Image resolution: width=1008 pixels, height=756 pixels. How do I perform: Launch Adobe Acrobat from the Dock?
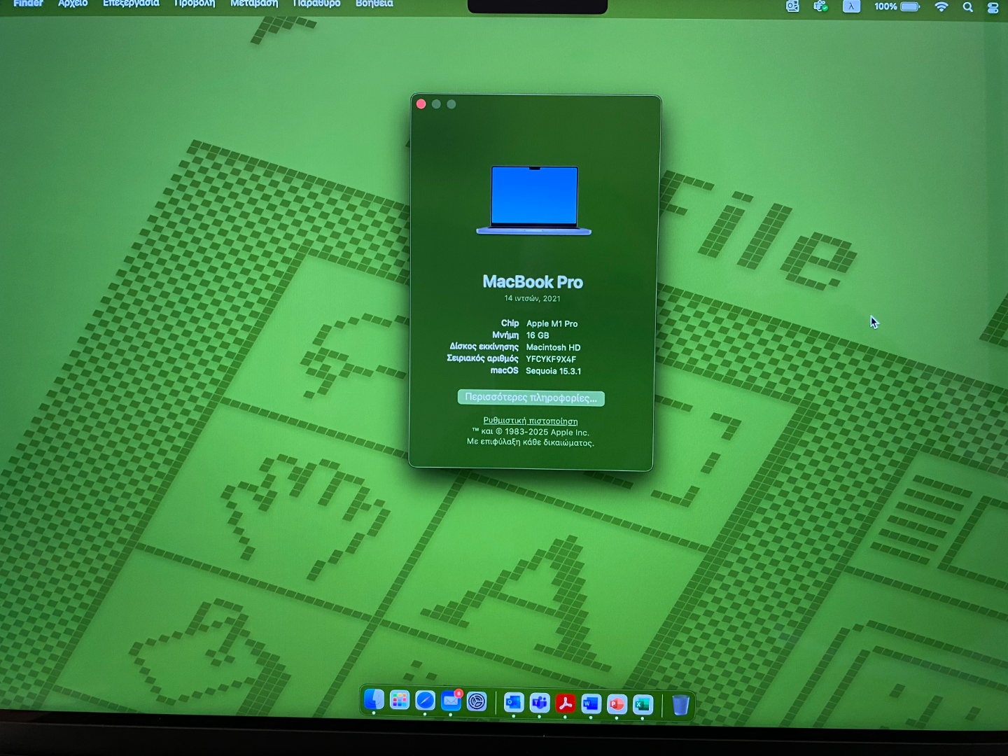click(565, 703)
